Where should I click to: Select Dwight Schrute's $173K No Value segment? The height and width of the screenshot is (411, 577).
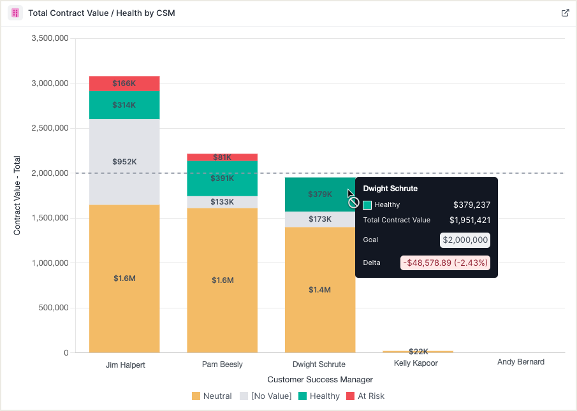tap(319, 219)
